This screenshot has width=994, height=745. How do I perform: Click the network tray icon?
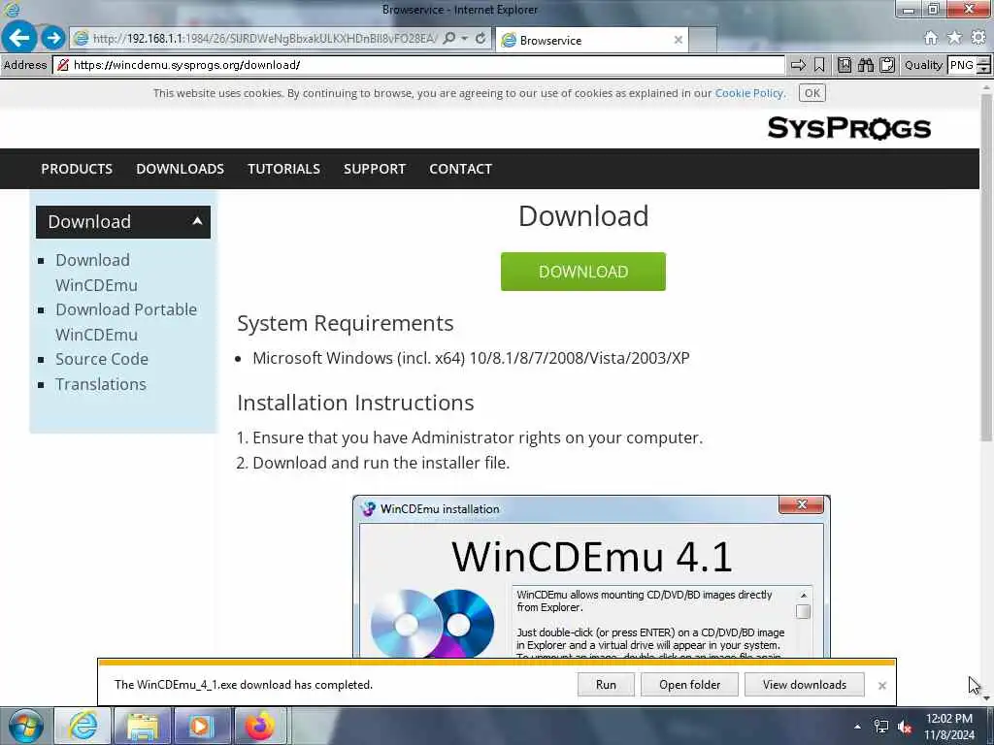point(880,727)
